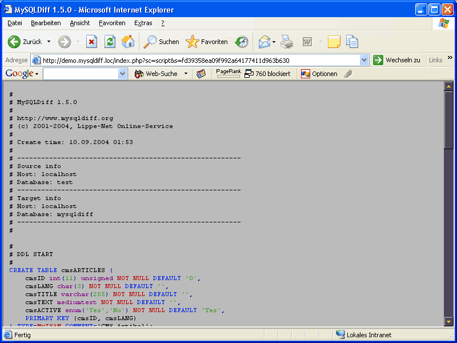Click the 760 blockiert popup blocker
This screenshot has width=457, height=343.
tap(267, 74)
